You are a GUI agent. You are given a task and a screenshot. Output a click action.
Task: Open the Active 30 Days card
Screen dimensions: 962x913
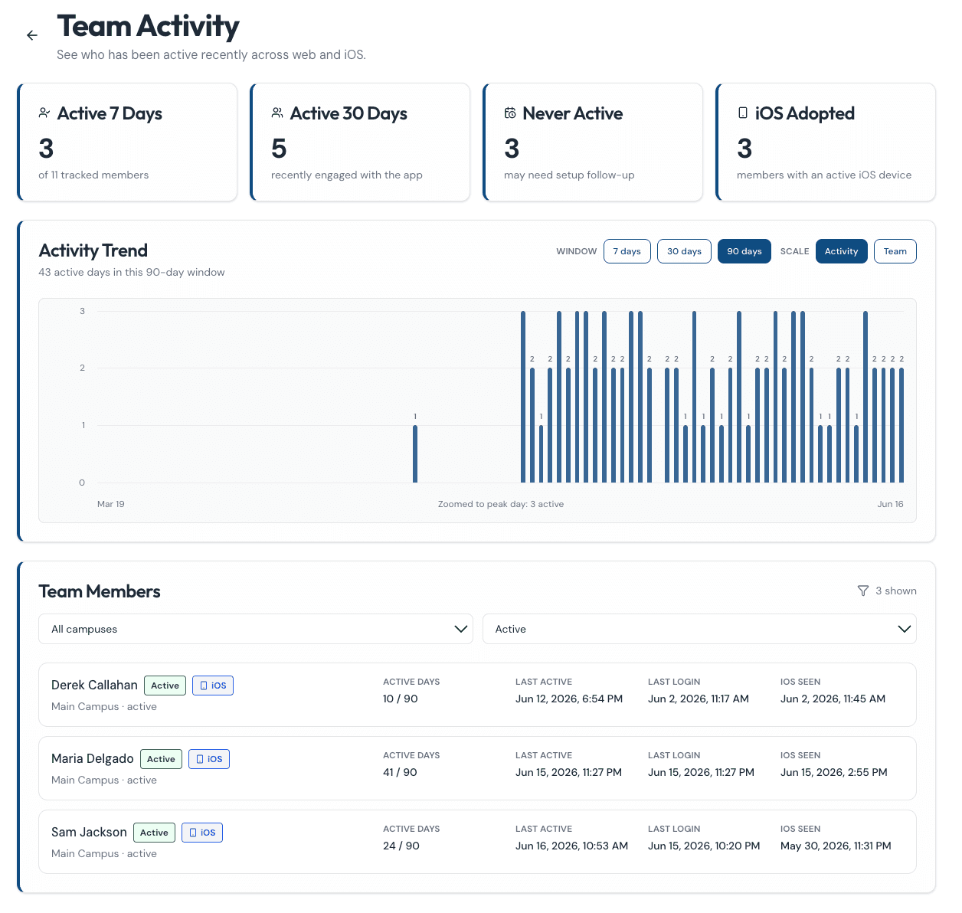(x=360, y=142)
